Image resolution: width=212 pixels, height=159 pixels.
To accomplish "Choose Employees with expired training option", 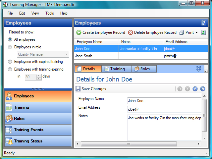I will pyautogui.click(x=10, y=62).
